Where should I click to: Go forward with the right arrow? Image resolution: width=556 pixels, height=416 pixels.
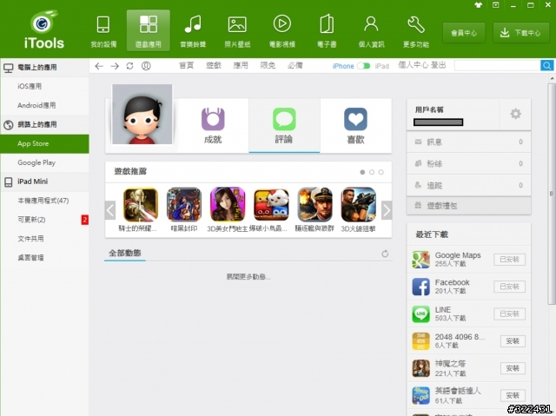coord(115,66)
